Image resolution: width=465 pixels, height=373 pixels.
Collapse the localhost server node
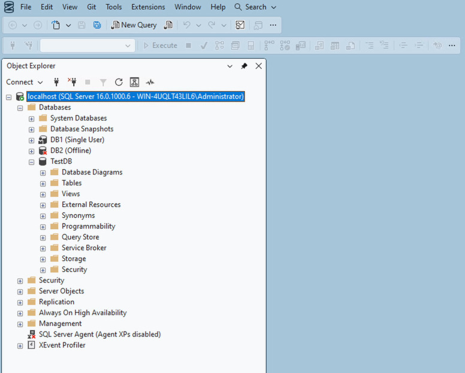pyautogui.click(x=9, y=97)
